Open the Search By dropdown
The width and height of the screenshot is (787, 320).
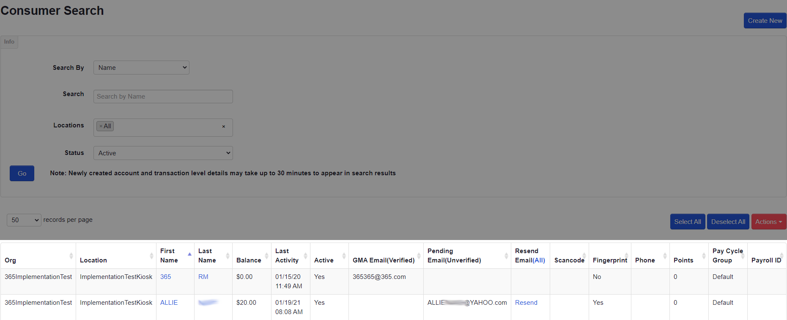coord(141,68)
